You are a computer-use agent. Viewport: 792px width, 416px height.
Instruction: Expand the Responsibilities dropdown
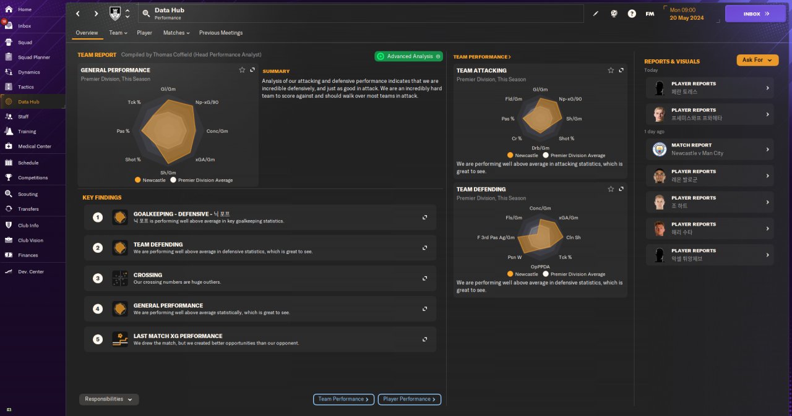109,399
